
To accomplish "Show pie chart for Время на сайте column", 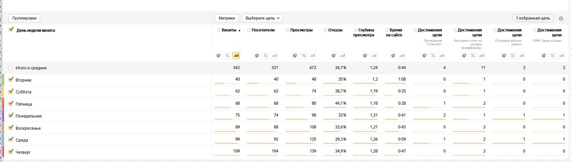I will (393, 56).
